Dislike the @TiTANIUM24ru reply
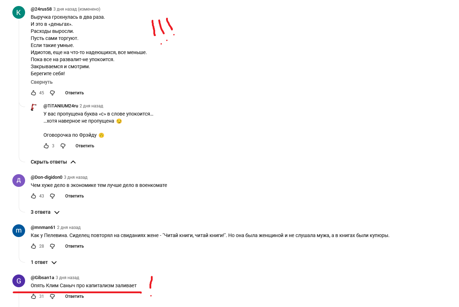Viewport: 459px width, 307px height. [x=63, y=146]
